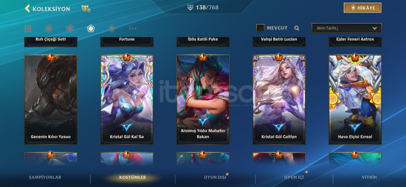The image size is (406, 187).
Task: Open the Oyun İçi tab
Action: [294, 177]
